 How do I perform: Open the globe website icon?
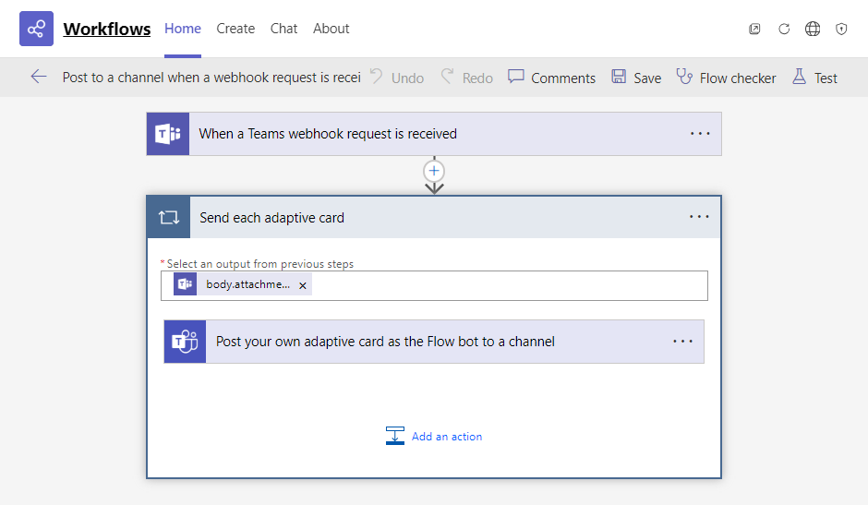click(x=813, y=29)
